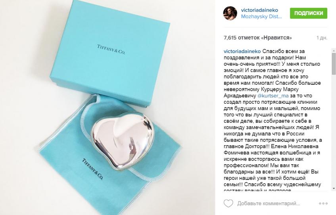
Task: Click the Добавьте комментарий input field
Action: coord(269,203)
